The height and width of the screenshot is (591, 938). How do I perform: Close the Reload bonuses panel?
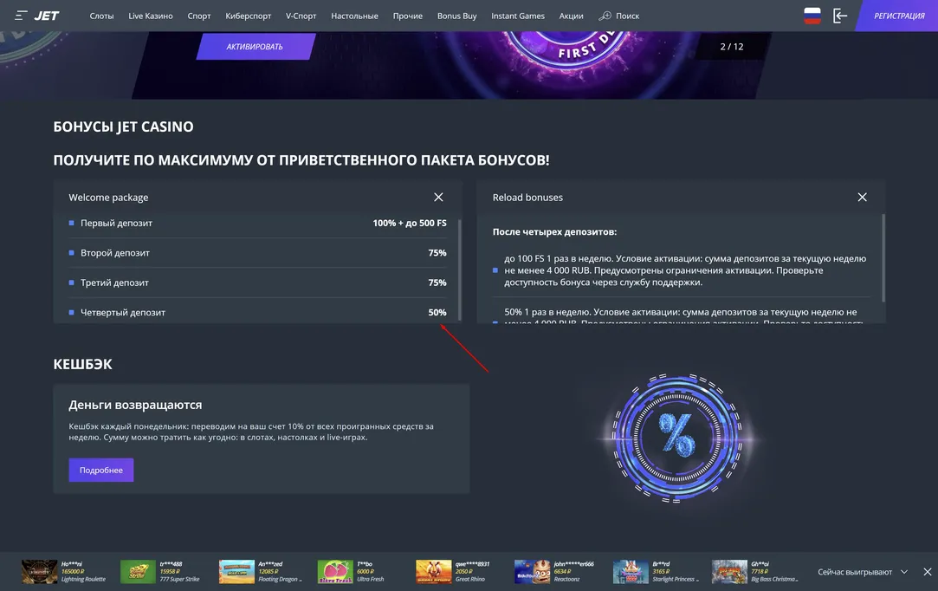tap(859, 195)
